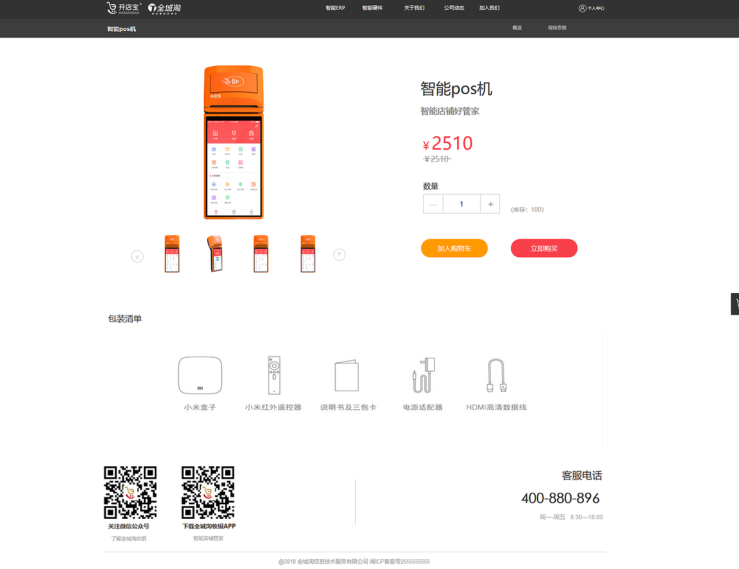Click the red price ¥2510
Viewport: 739px width, 569px height.
click(447, 143)
